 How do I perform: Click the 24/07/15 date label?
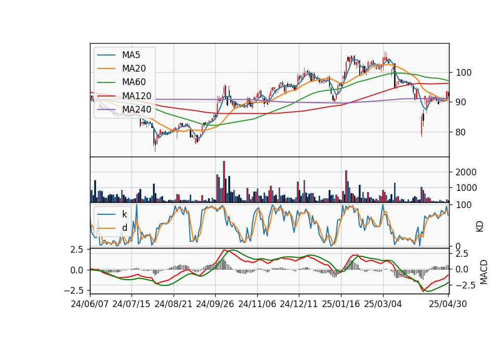point(132,304)
